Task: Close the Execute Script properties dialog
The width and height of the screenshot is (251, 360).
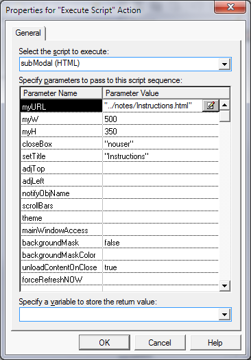Action: point(230,7)
